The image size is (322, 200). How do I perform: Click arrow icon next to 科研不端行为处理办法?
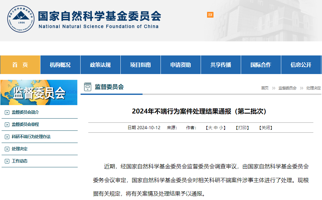point(7,137)
